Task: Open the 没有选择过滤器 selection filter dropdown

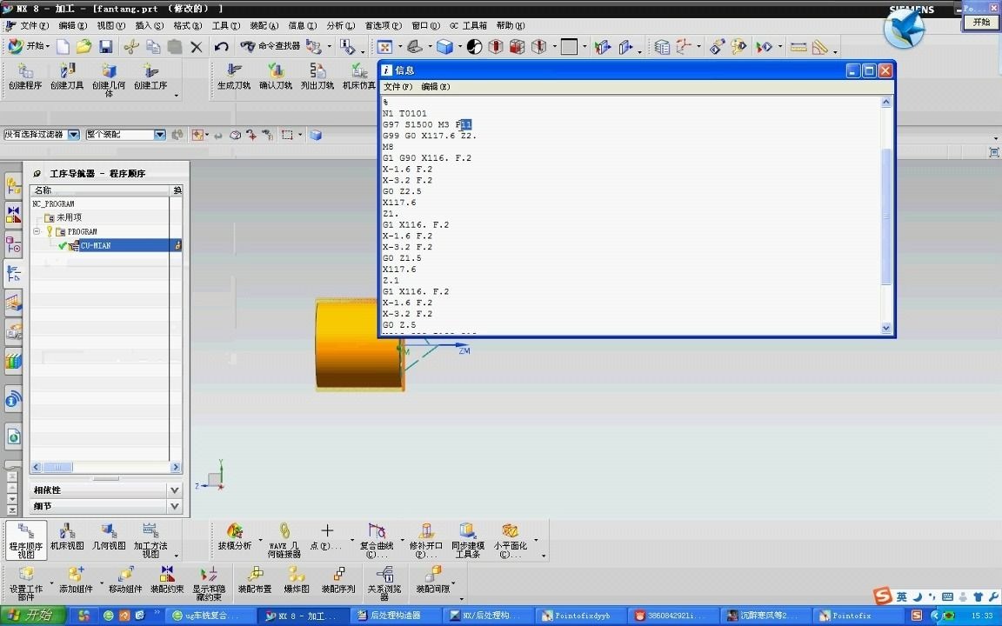Action: click(x=73, y=135)
